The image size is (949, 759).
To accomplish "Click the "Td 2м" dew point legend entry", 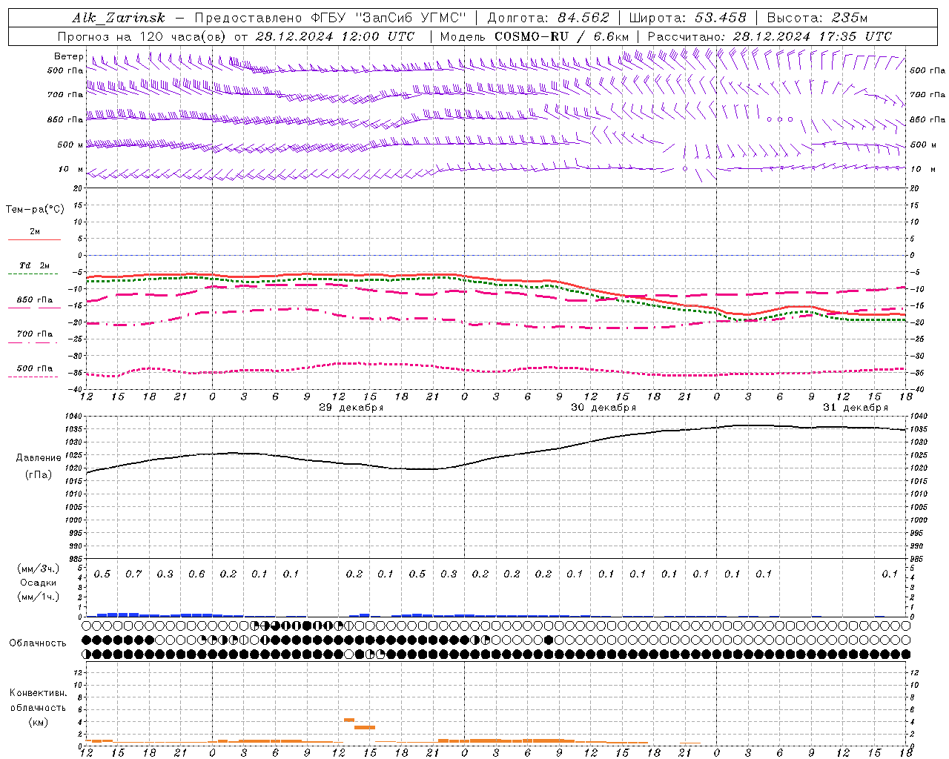I will [35, 265].
